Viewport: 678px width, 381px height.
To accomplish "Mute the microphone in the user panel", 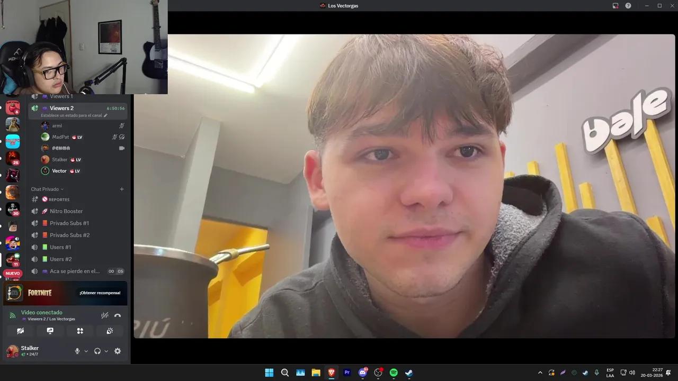I will (x=77, y=351).
